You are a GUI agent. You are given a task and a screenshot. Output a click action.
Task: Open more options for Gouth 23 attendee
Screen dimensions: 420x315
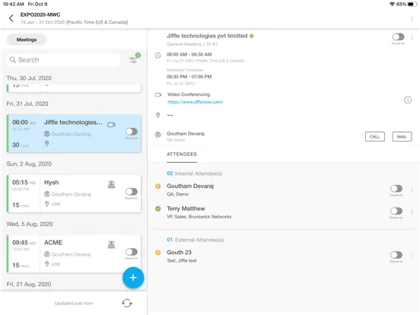tap(412, 256)
